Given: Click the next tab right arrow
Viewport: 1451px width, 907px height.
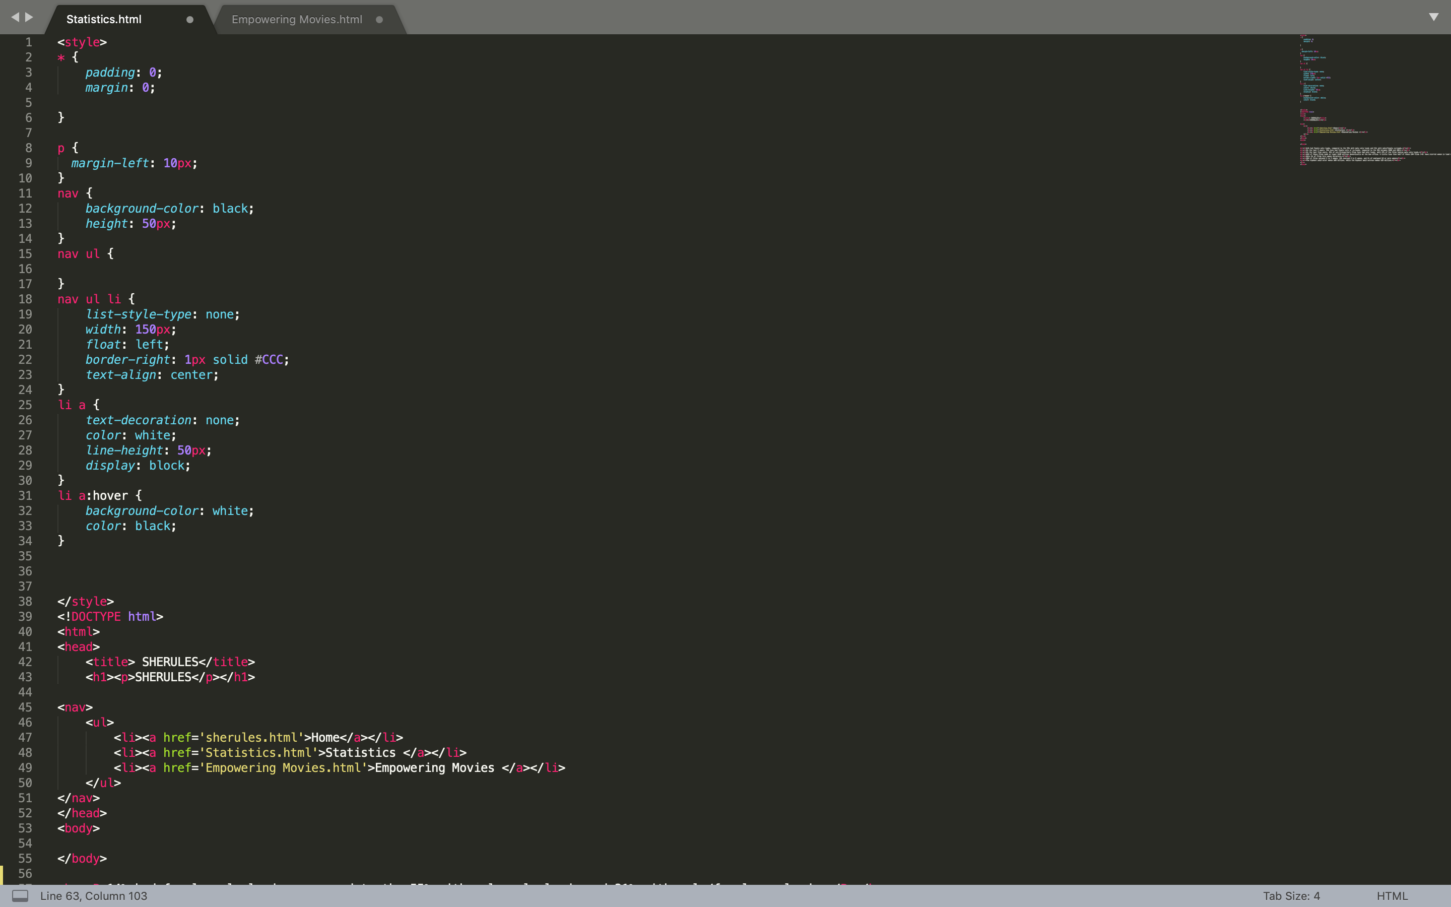Looking at the screenshot, I should (29, 18).
